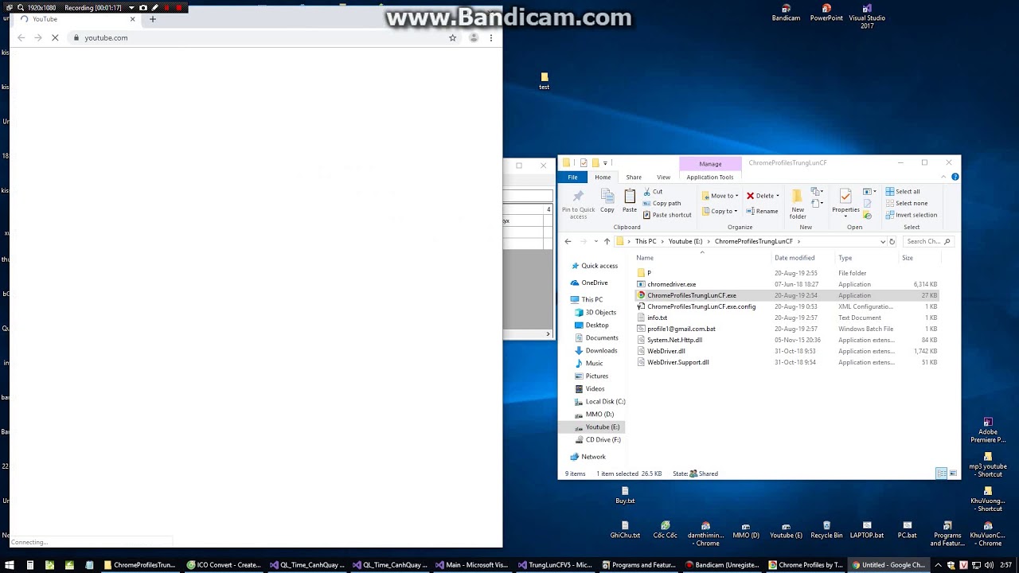This screenshot has width=1019, height=573.
Task: Click Youtube (E:) in the breadcrumb path
Action: [x=685, y=241]
